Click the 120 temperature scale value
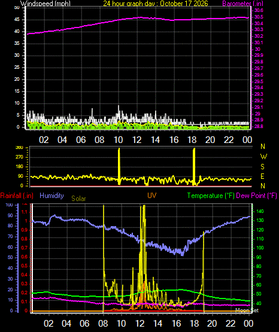This screenshot has width=279, height=332. 260,230
